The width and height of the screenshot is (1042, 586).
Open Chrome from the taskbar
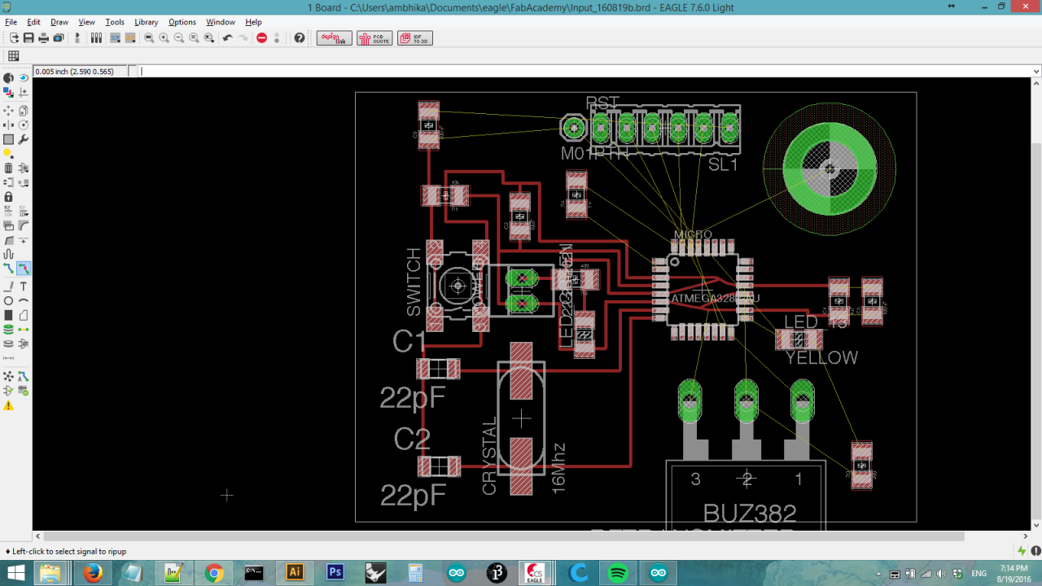(214, 573)
